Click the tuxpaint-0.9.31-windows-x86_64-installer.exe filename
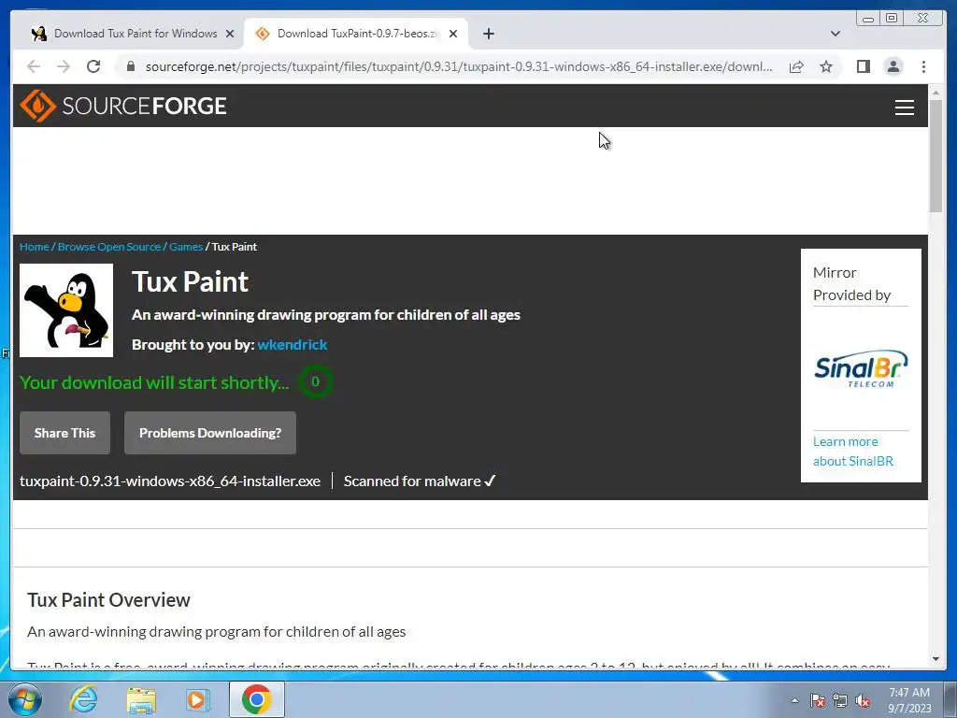Viewport: 957px width, 718px height. [x=170, y=481]
